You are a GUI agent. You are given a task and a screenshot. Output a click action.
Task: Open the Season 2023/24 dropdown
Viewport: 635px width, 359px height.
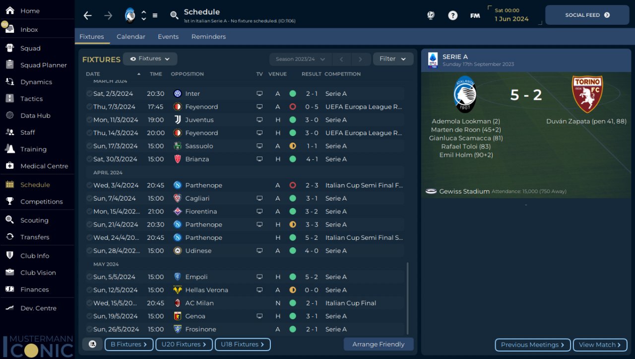tap(301, 59)
